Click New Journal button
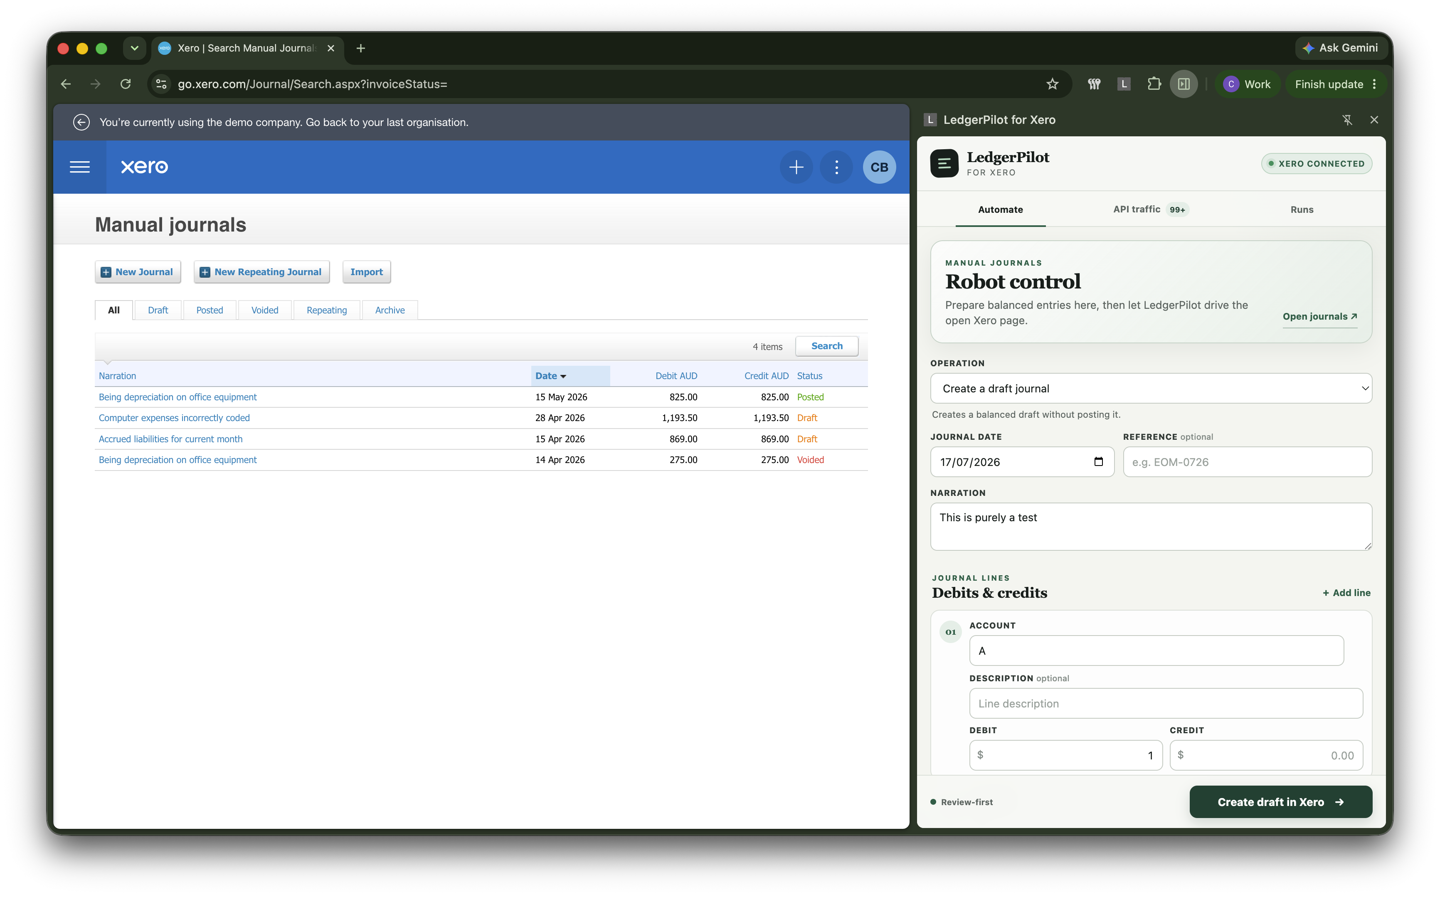 pos(138,272)
